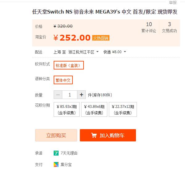This screenshot has height=178, width=185.
Task: Choose the ¥22.57x12期 installment plan
Action: (x=123, y=109)
